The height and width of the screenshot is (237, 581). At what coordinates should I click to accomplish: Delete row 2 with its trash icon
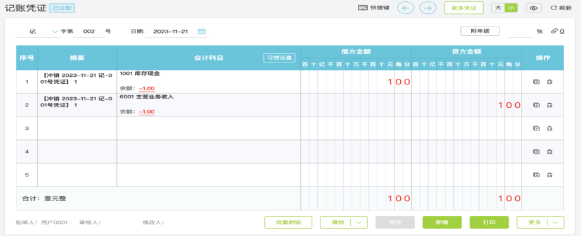(x=549, y=105)
